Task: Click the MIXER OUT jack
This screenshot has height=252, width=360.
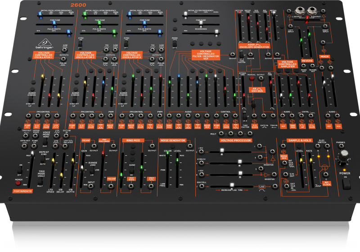Action: point(303,66)
